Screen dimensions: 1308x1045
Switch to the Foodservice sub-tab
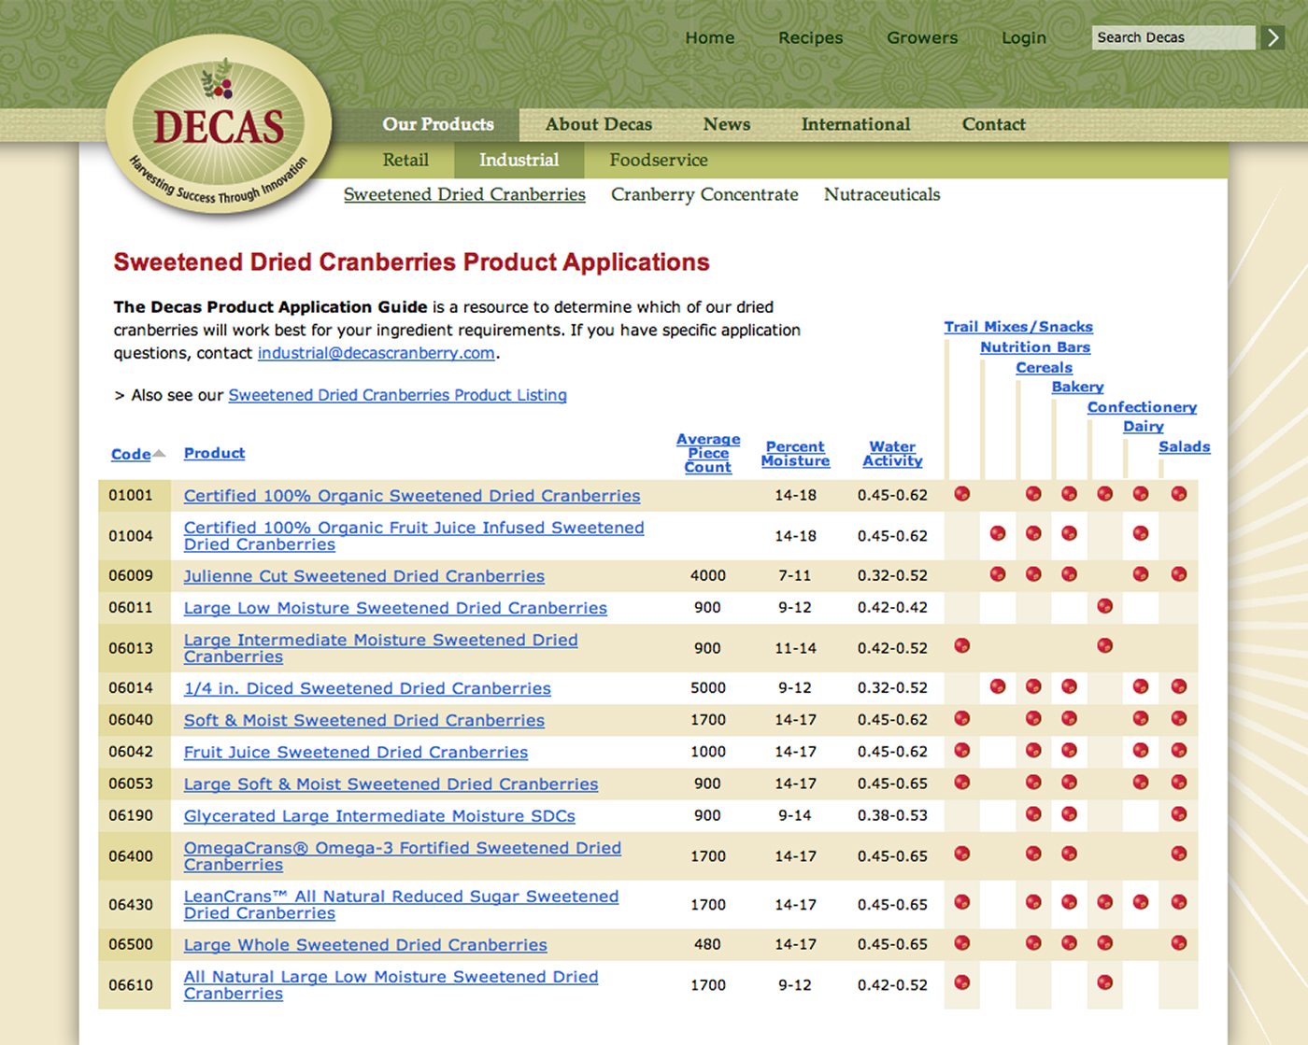(659, 160)
